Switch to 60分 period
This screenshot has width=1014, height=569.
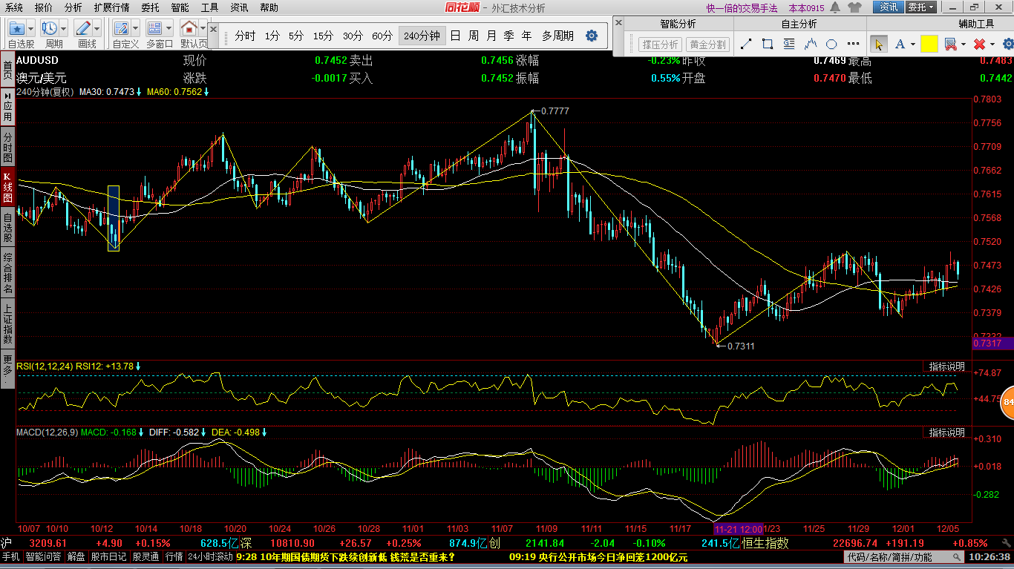382,36
